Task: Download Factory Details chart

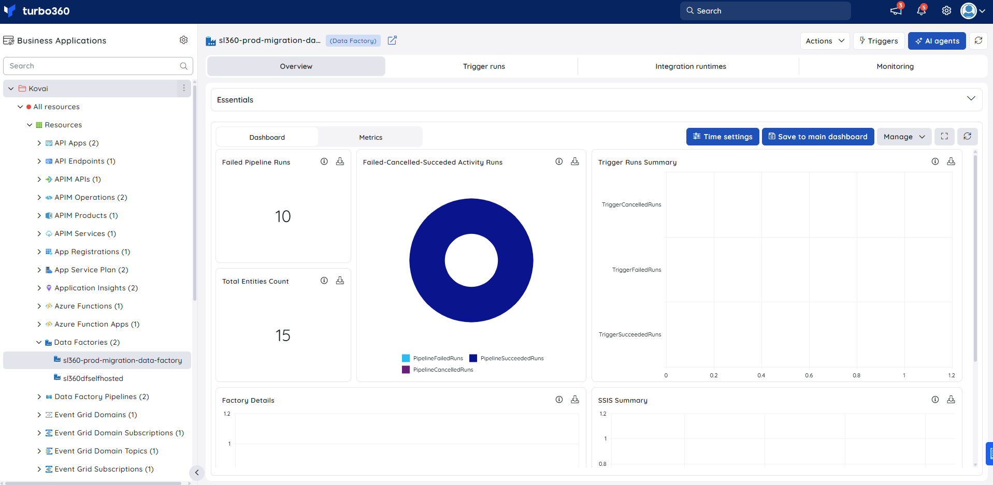Action: tap(575, 400)
